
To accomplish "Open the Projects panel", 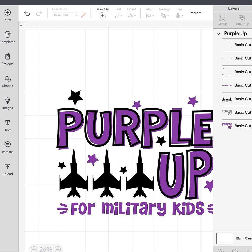I will 8,57.
